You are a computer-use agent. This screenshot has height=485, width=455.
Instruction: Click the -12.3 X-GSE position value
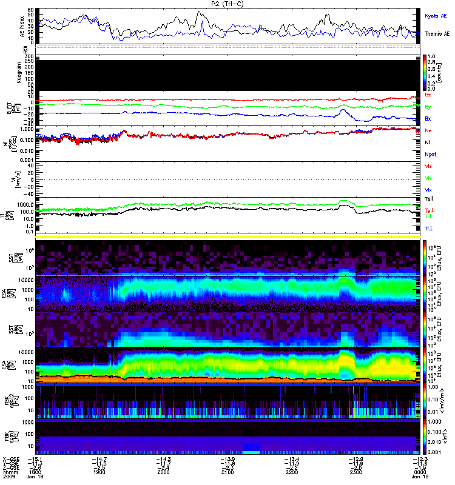click(420, 459)
